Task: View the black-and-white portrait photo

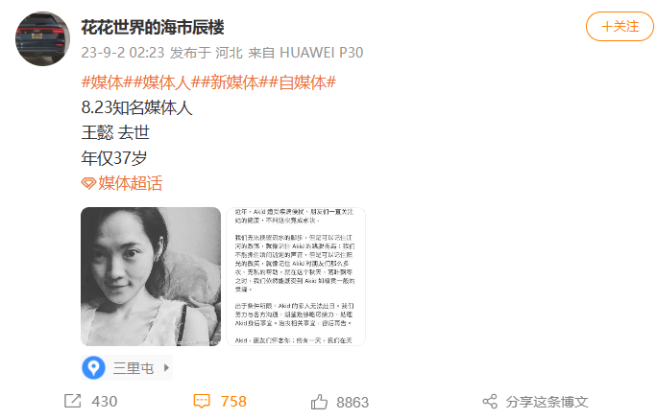Action: 151,276
